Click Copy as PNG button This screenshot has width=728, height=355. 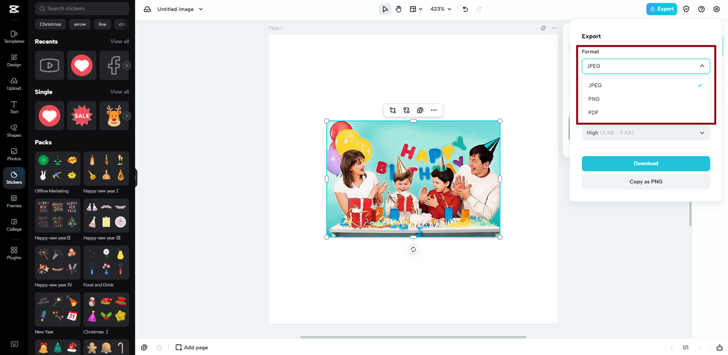coord(646,182)
